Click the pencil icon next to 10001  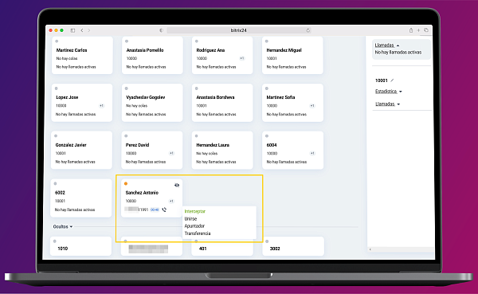tap(392, 80)
